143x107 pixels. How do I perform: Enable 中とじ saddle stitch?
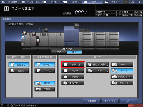(x=73, y=77)
